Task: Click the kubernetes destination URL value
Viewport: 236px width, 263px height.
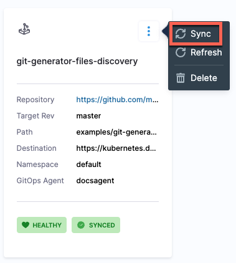Action: tap(116, 148)
